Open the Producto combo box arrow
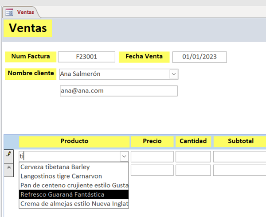Image resolution: width=266 pixels, height=217 pixels. pyautogui.click(x=124, y=156)
